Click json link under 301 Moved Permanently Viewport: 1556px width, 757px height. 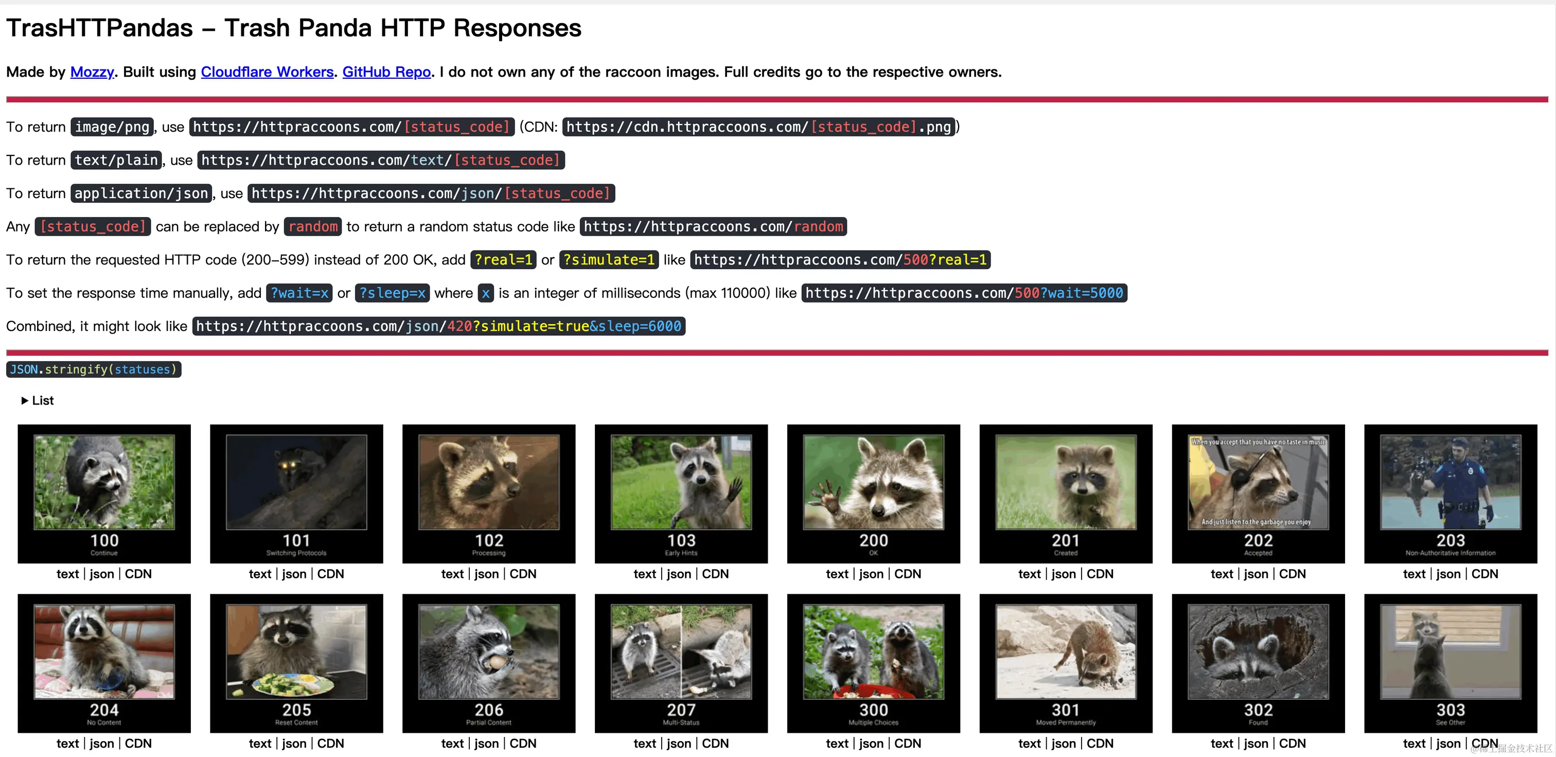1063,744
